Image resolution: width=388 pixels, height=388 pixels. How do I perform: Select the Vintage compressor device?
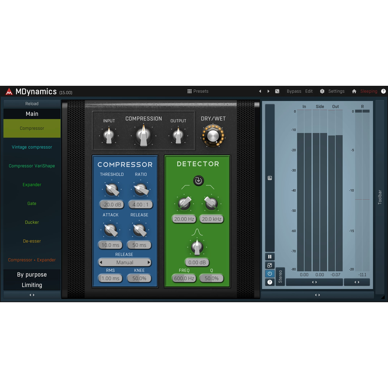(x=32, y=147)
